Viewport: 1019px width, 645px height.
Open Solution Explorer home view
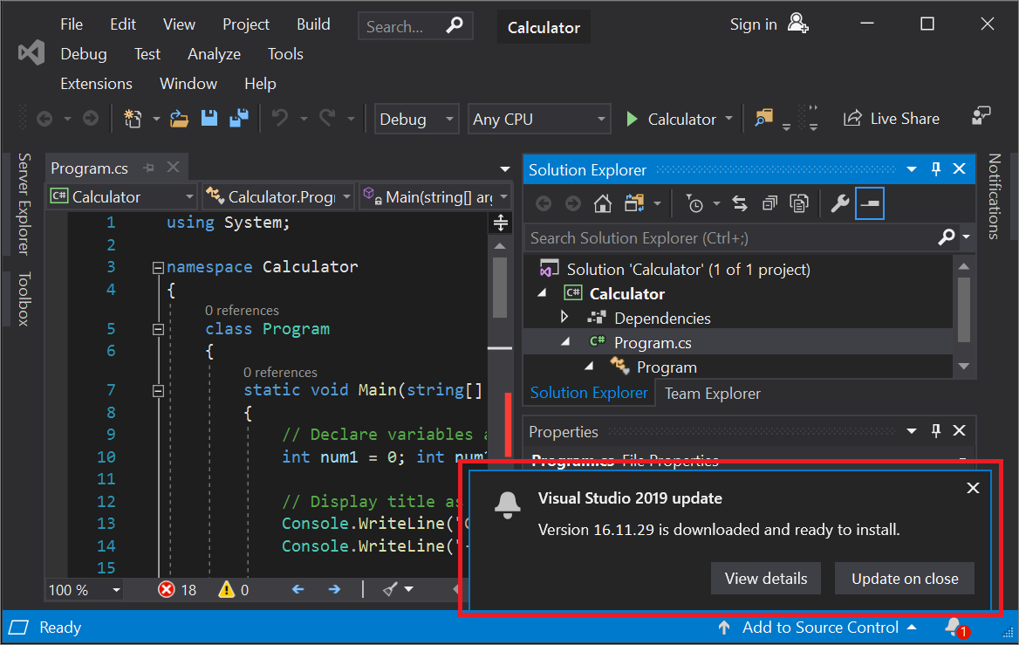click(602, 202)
